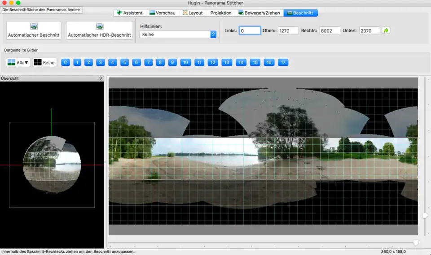
Task: Hide all images with Keine button
Action: point(45,63)
